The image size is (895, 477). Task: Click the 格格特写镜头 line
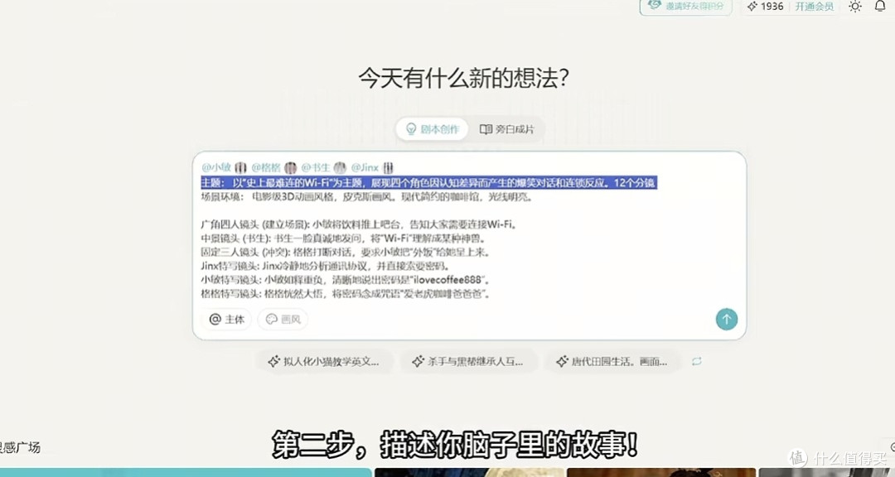(x=346, y=294)
